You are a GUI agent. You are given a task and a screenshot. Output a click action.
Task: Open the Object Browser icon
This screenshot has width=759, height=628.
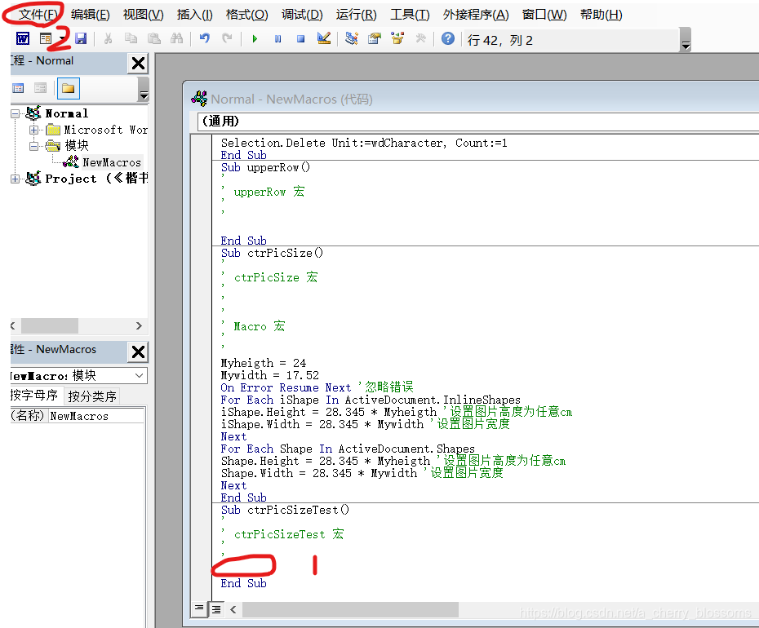pyautogui.click(x=397, y=38)
